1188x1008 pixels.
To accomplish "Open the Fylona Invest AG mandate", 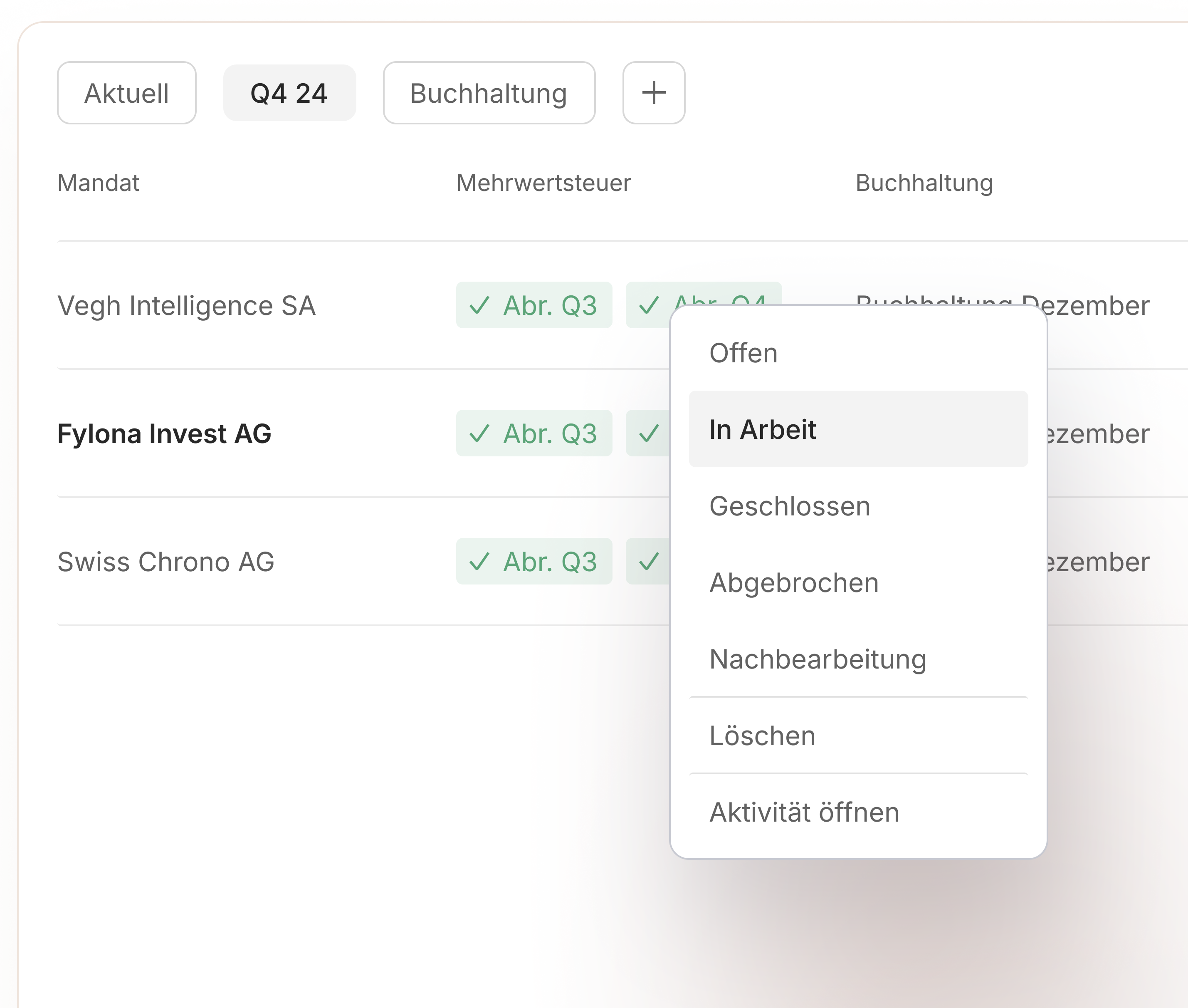I will pyautogui.click(x=164, y=434).
